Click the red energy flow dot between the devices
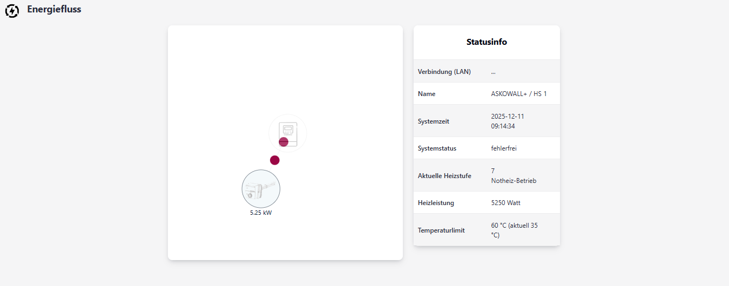 [x=275, y=160]
